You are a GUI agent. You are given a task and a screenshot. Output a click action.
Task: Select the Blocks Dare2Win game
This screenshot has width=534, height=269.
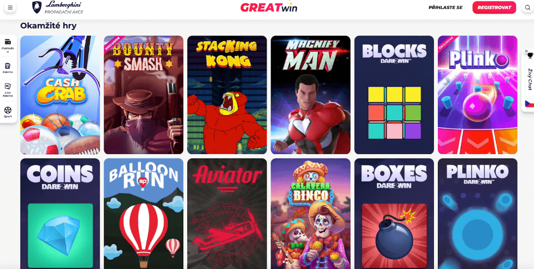click(394, 95)
